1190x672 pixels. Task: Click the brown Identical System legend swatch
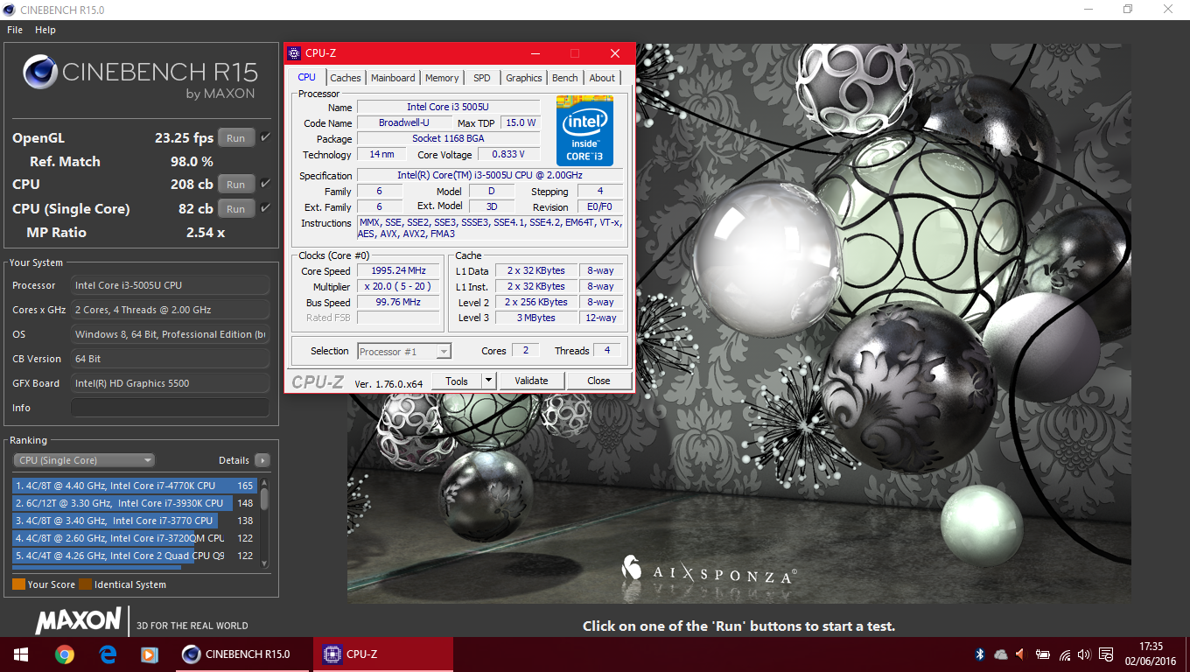(85, 584)
